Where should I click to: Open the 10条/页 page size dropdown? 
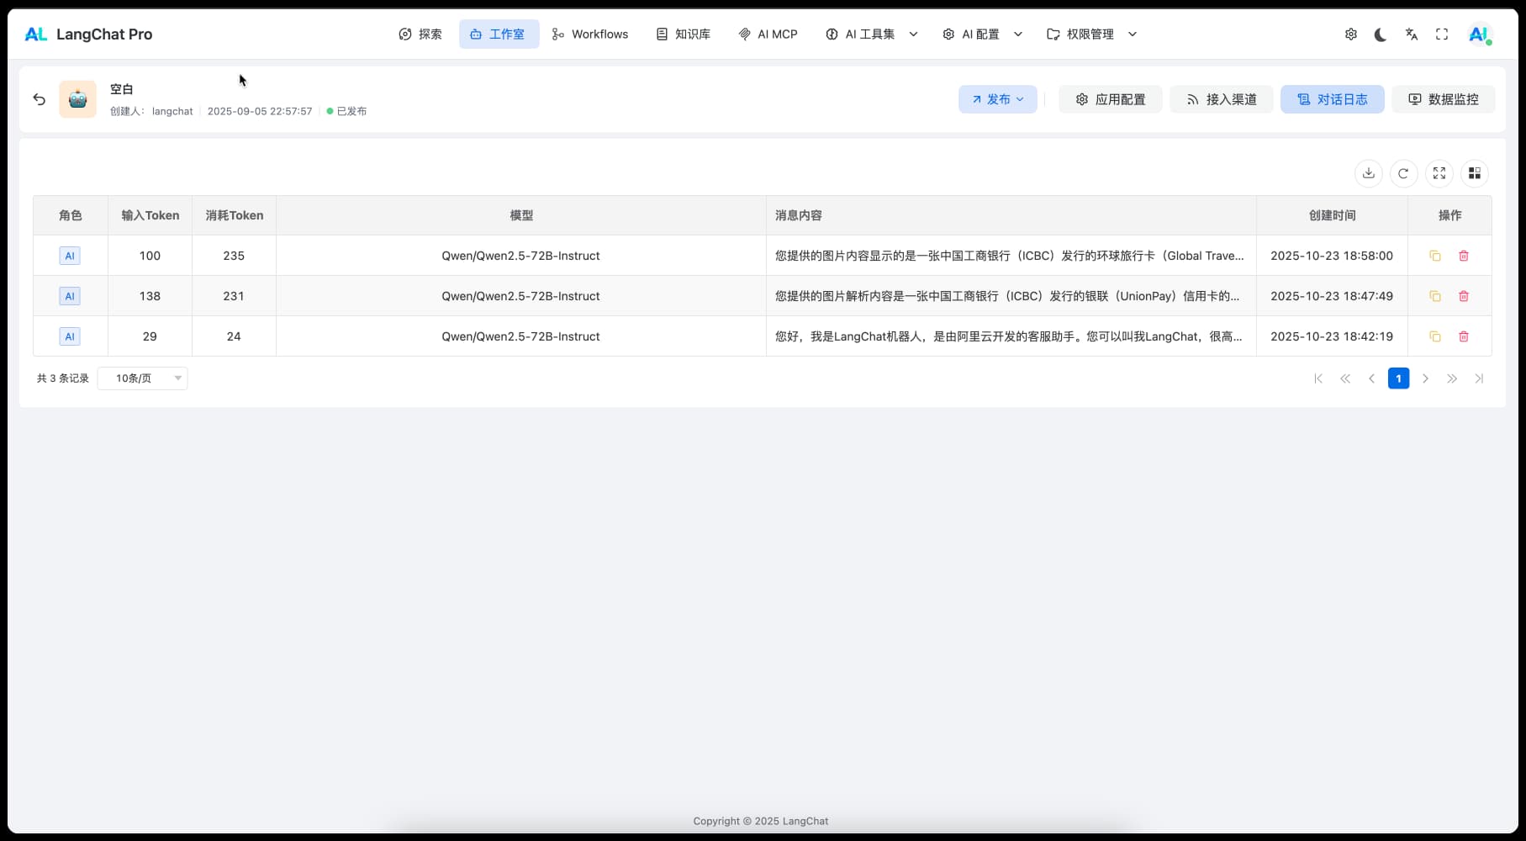(142, 378)
